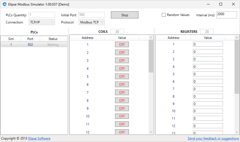Click the Value header in COILS table
Image resolution: width=240 pixels, height=142 pixels.
click(x=122, y=38)
